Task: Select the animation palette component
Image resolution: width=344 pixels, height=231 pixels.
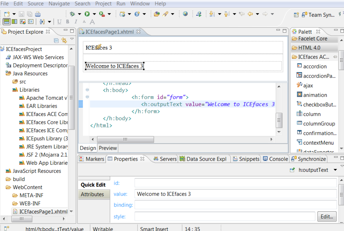Action: click(x=312, y=95)
